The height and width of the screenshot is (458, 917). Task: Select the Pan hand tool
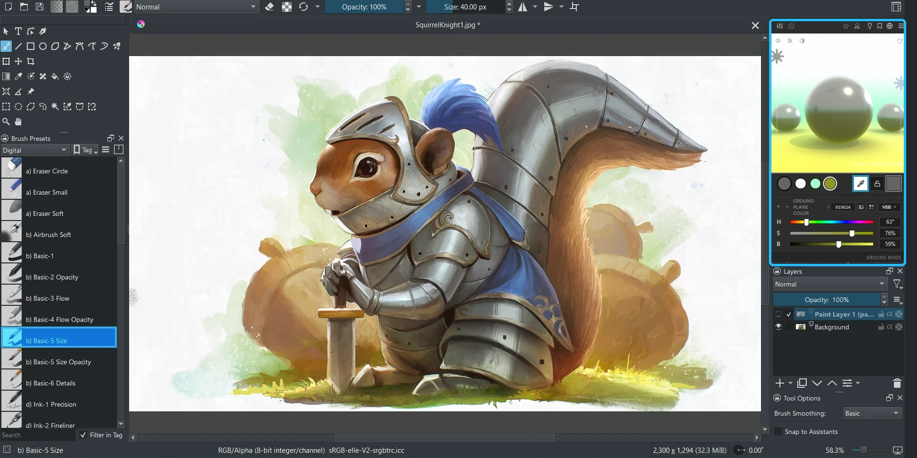18,122
